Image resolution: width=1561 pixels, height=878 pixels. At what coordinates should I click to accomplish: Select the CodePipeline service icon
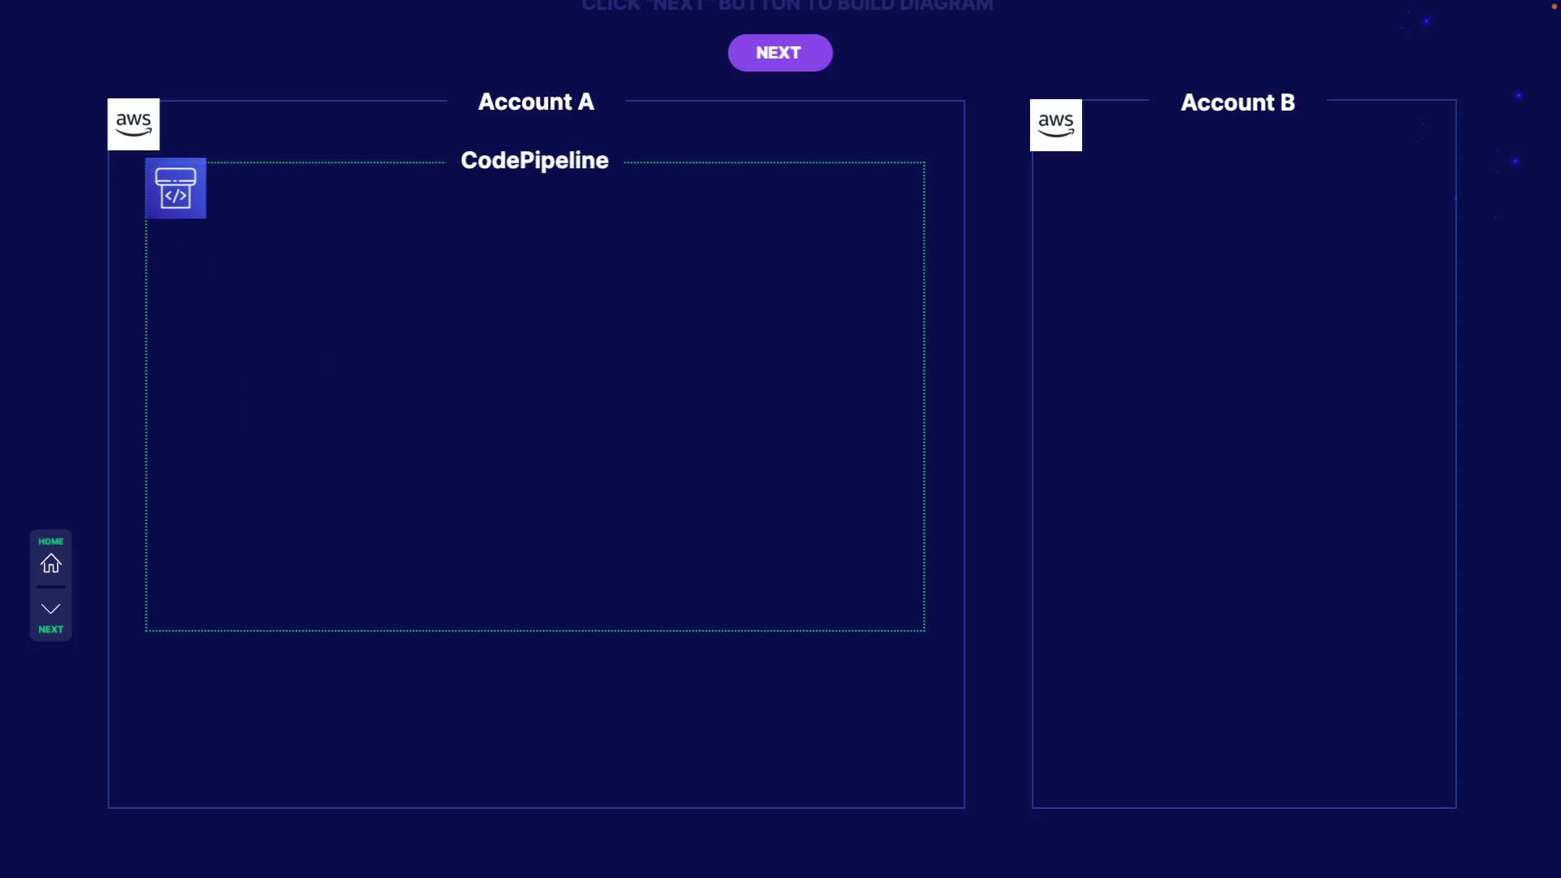(x=176, y=189)
